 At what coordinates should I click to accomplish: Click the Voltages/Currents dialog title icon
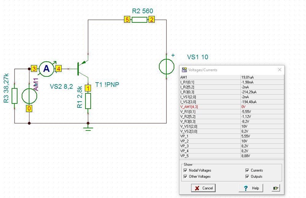click(x=184, y=70)
